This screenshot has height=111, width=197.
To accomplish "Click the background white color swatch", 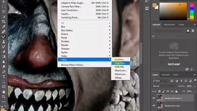I will point(157,8).
